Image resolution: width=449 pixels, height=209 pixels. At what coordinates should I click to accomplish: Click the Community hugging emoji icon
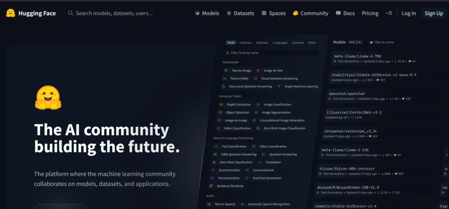(x=296, y=13)
